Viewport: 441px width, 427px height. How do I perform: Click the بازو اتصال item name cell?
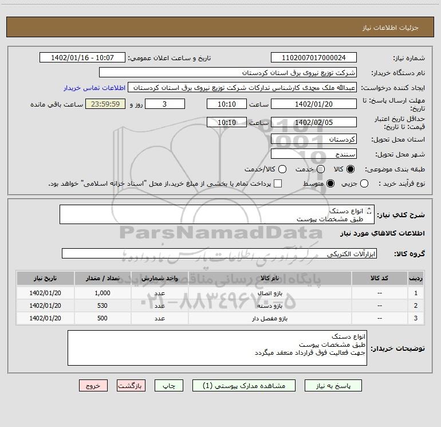[270, 293]
